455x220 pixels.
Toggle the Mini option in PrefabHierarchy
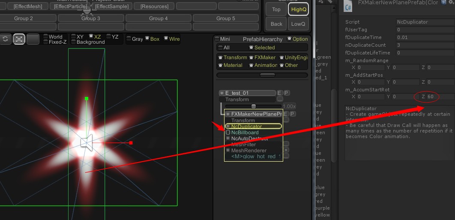coord(222,39)
